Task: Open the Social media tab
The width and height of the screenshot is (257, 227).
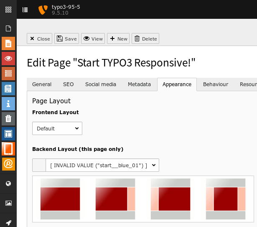Action: point(101,84)
